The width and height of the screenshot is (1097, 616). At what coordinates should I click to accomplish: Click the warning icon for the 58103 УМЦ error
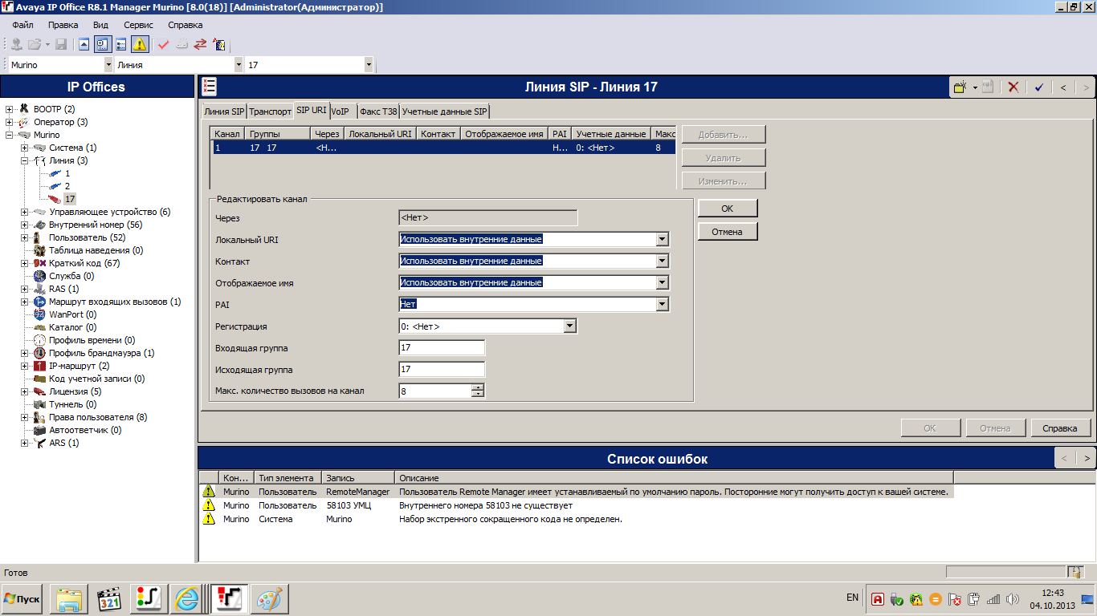pyautogui.click(x=209, y=505)
